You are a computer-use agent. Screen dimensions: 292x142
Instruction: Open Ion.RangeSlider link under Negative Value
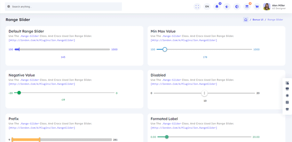42,84
